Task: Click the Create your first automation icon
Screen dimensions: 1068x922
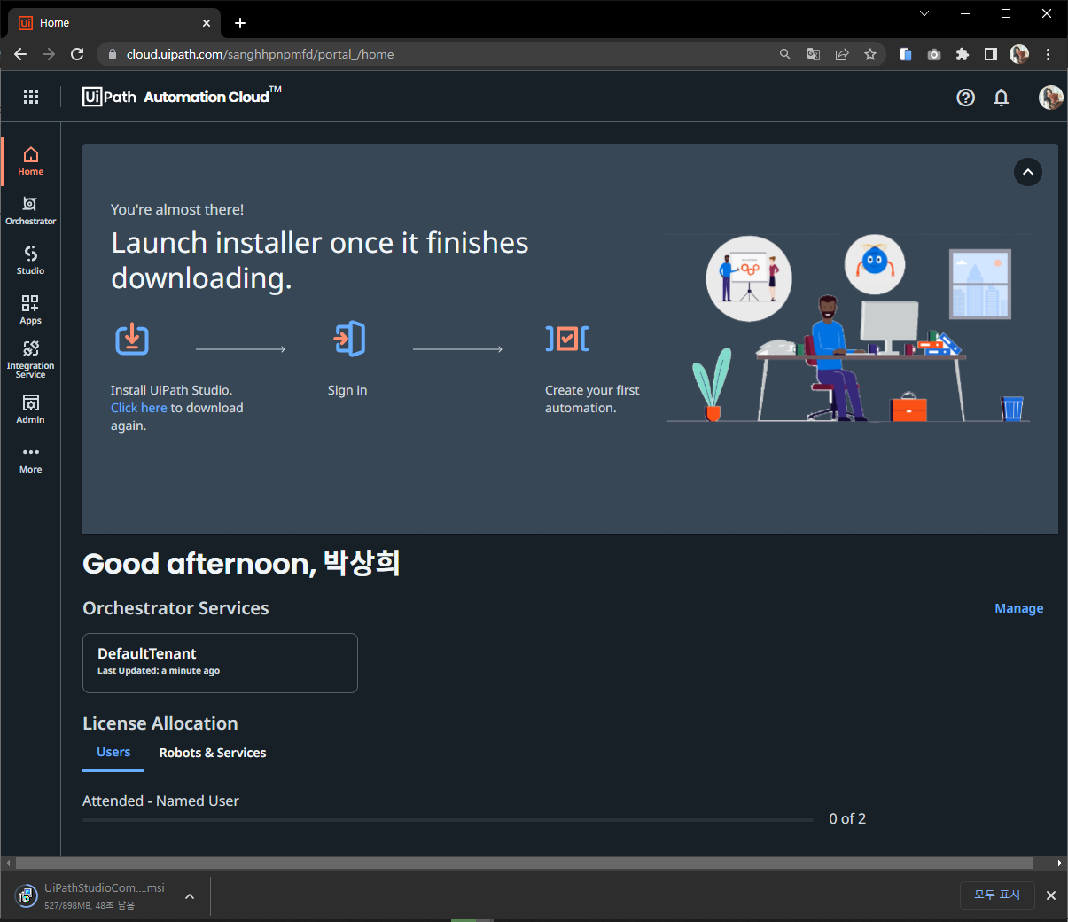Action: [567, 338]
